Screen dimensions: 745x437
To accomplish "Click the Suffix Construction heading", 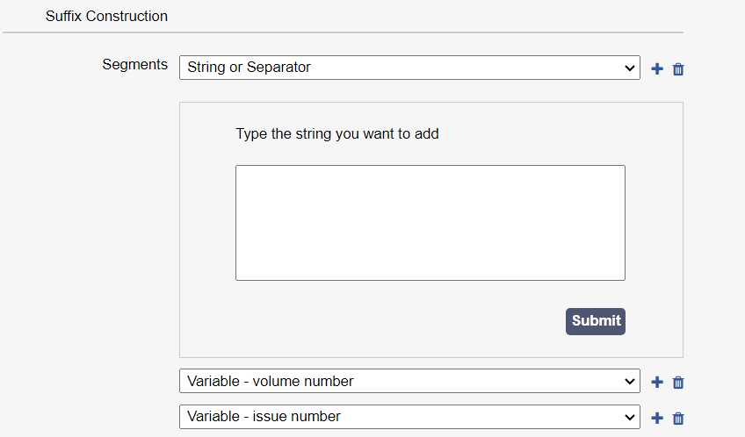I will pyautogui.click(x=106, y=16).
